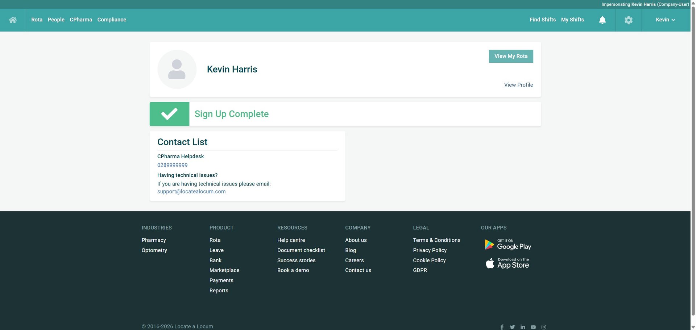696x330 pixels.
Task: Click the Facebook icon in footer
Action: [x=502, y=327]
